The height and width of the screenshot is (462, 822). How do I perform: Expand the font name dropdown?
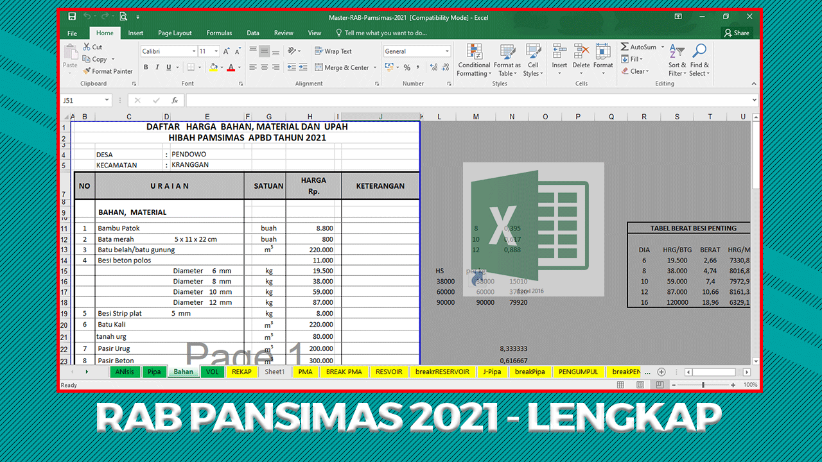tap(194, 51)
